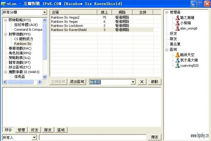Select the 隊友 group in user list
This screenshot has height=141, width=211.
pyautogui.click(x=173, y=39)
